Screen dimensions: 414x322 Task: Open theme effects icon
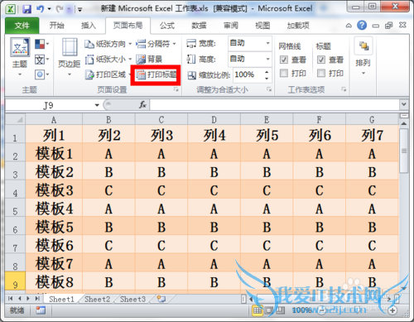point(41,74)
